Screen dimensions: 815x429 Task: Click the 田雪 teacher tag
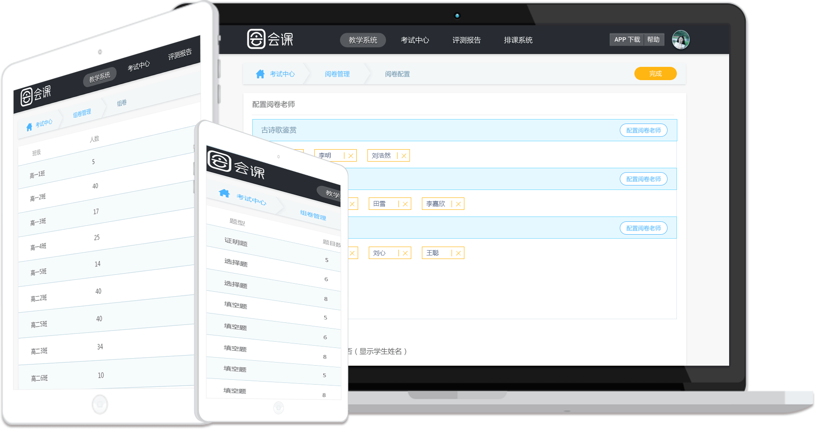coord(390,204)
